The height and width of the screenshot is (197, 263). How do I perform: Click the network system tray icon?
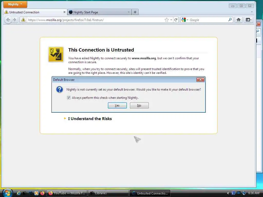click(x=239, y=193)
